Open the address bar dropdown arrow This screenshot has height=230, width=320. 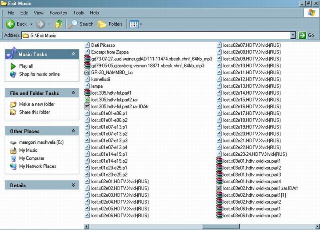click(x=292, y=35)
